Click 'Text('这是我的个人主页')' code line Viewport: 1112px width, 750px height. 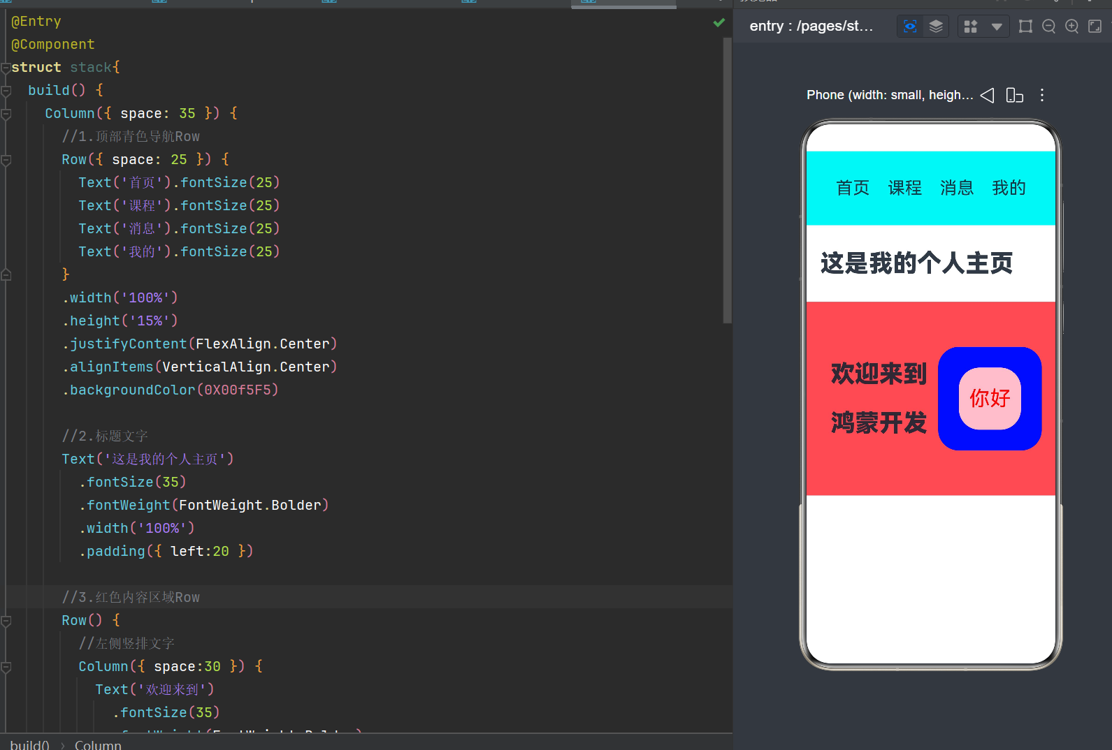click(148, 459)
